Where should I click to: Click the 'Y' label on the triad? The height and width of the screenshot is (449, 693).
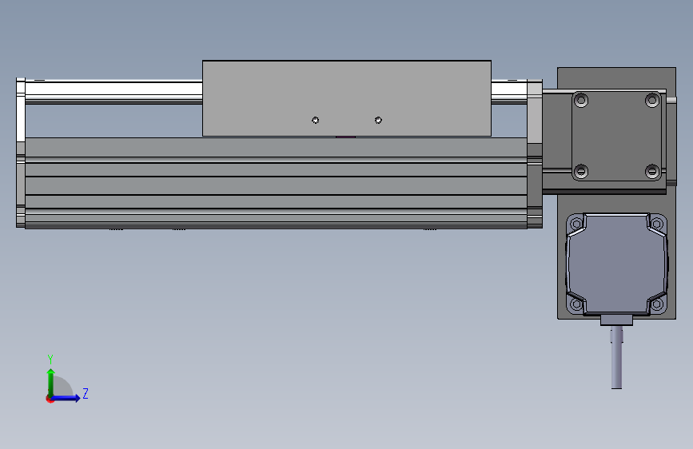50,360
